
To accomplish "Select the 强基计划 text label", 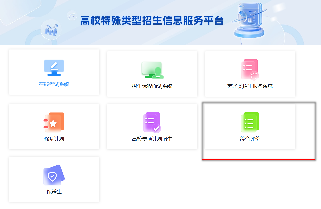I will pyautogui.click(x=54, y=139).
